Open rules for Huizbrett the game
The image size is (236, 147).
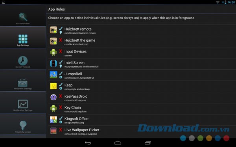(x=142, y=42)
